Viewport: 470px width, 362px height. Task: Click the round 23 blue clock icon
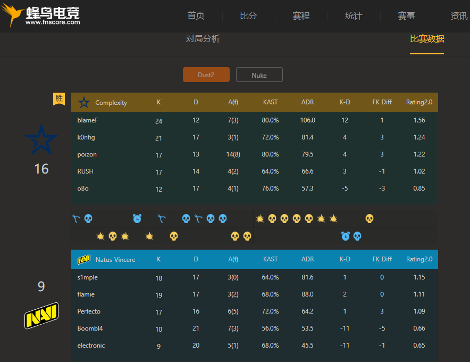coord(346,236)
